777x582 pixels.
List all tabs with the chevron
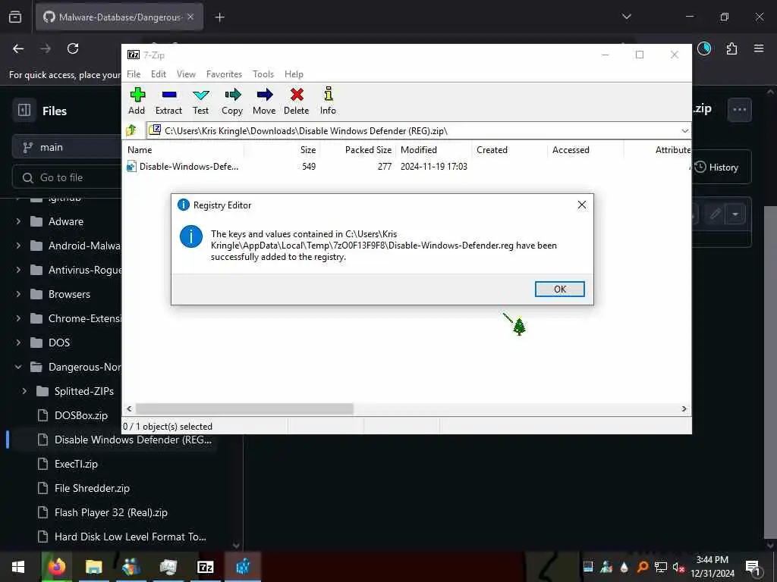626,17
